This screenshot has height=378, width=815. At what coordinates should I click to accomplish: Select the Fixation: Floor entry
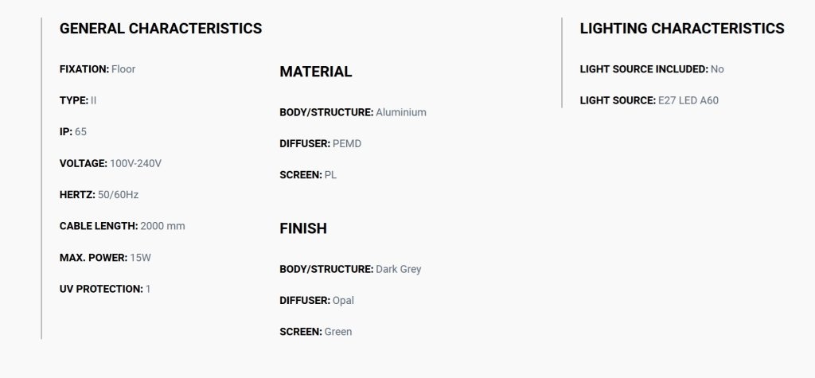97,69
